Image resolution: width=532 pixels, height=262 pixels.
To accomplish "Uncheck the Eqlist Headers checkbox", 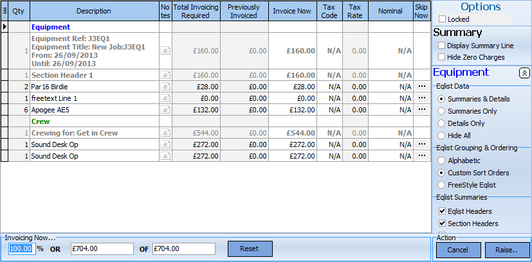I will (x=442, y=211).
